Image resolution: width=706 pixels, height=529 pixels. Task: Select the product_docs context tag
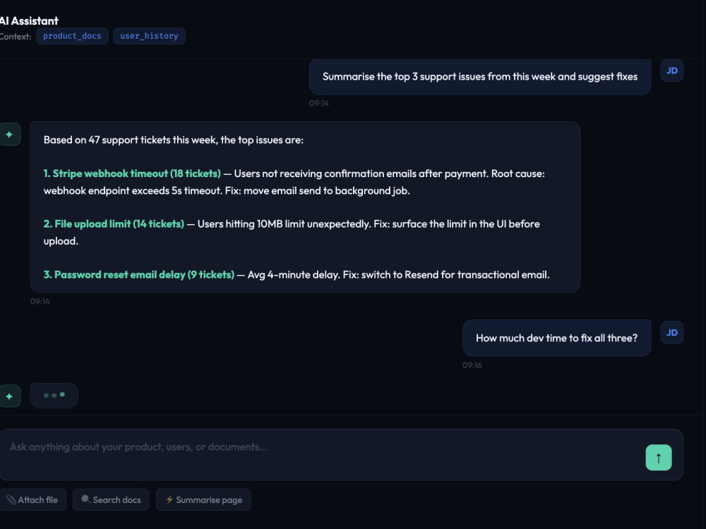(72, 36)
